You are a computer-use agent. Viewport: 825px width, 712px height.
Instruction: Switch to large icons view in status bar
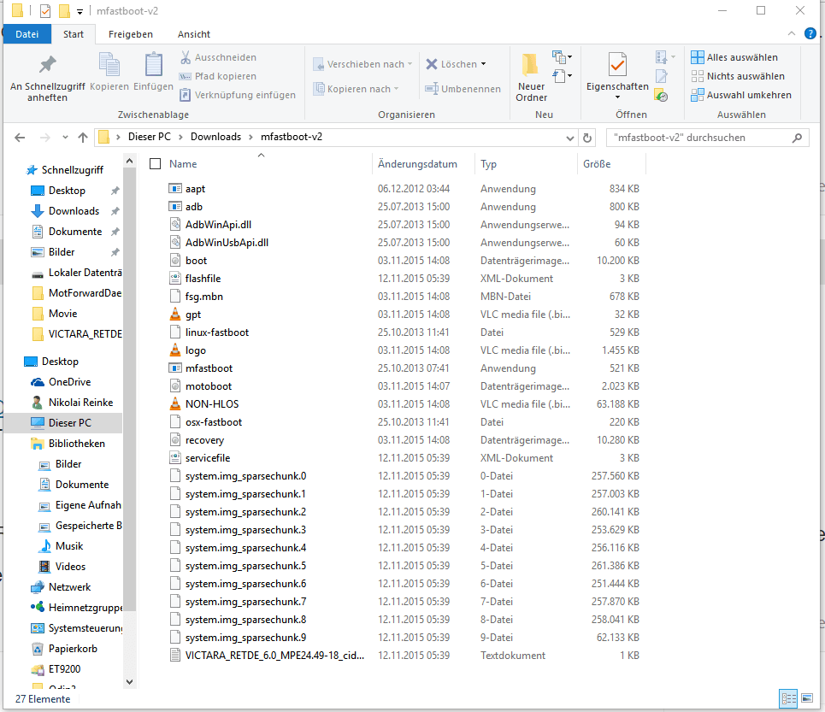tap(806, 699)
